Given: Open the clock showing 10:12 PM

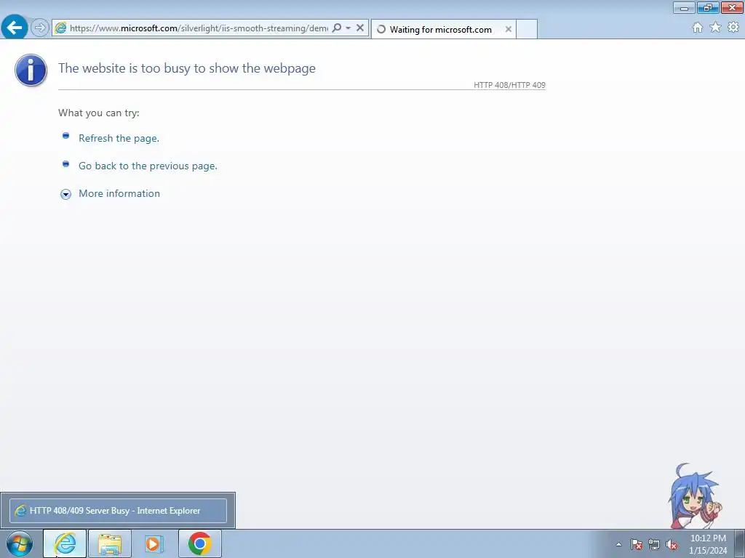Looking at the screenshot, I should pos(708,544).
